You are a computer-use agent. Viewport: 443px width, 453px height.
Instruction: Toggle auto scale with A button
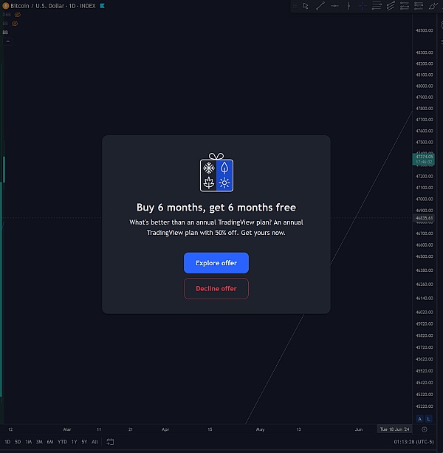pyautogui.click(x=419, y=418)
